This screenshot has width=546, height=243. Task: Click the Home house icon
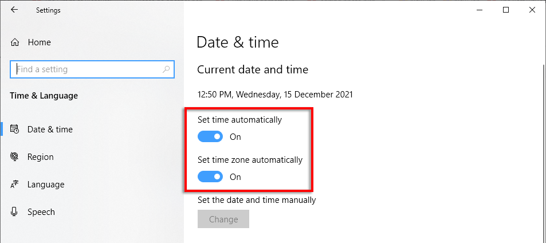(x=15, y=42)
